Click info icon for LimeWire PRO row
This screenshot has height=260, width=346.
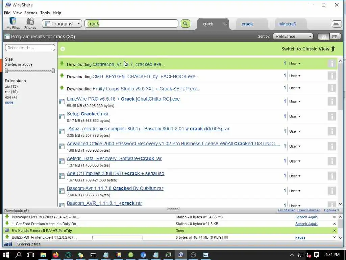[332, 102]
